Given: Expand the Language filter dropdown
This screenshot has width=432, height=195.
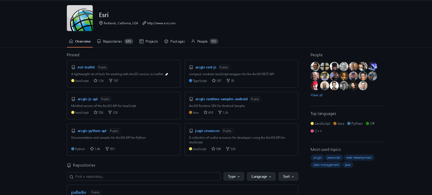Looking at the screenshot, I should pos(261,176).
